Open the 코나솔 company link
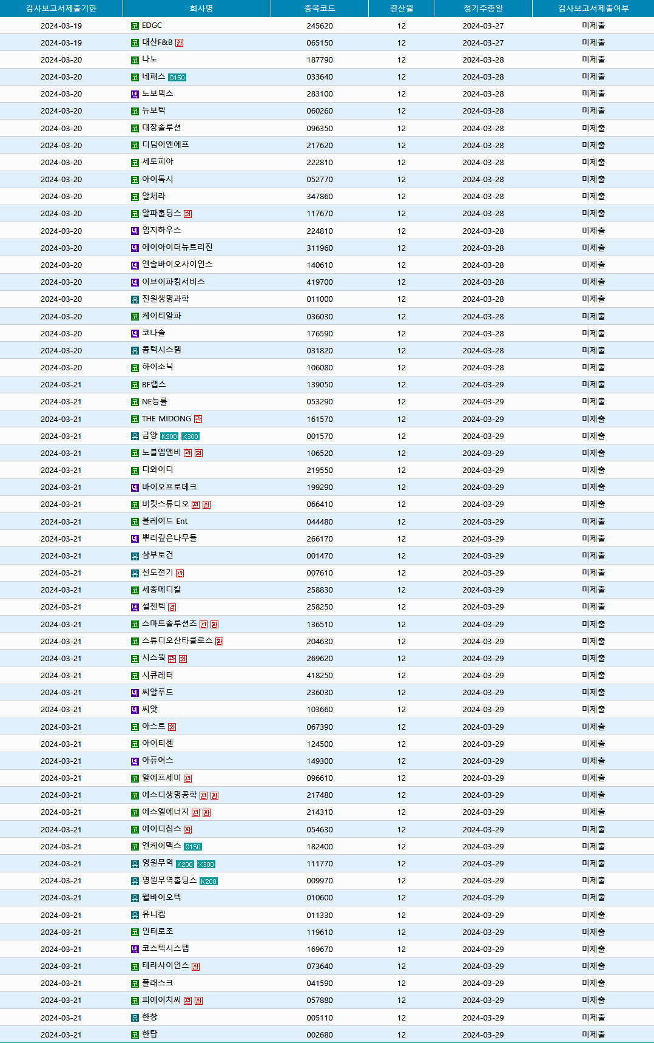The width and height of the screenshot is (654, 1043). pos(153,333)
